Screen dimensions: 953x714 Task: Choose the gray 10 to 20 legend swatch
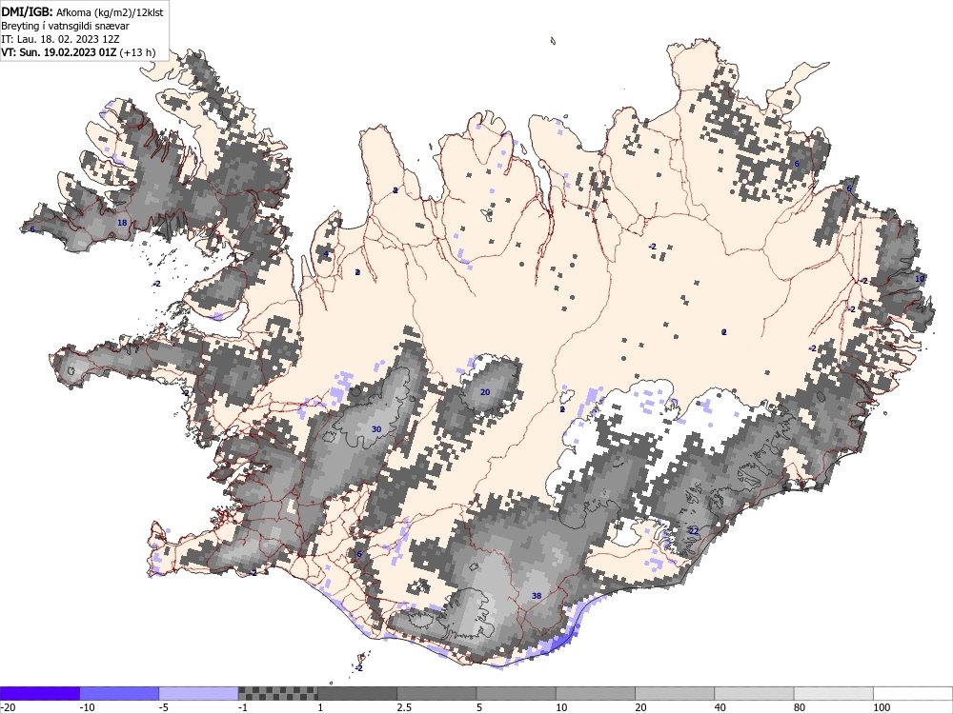596,693
